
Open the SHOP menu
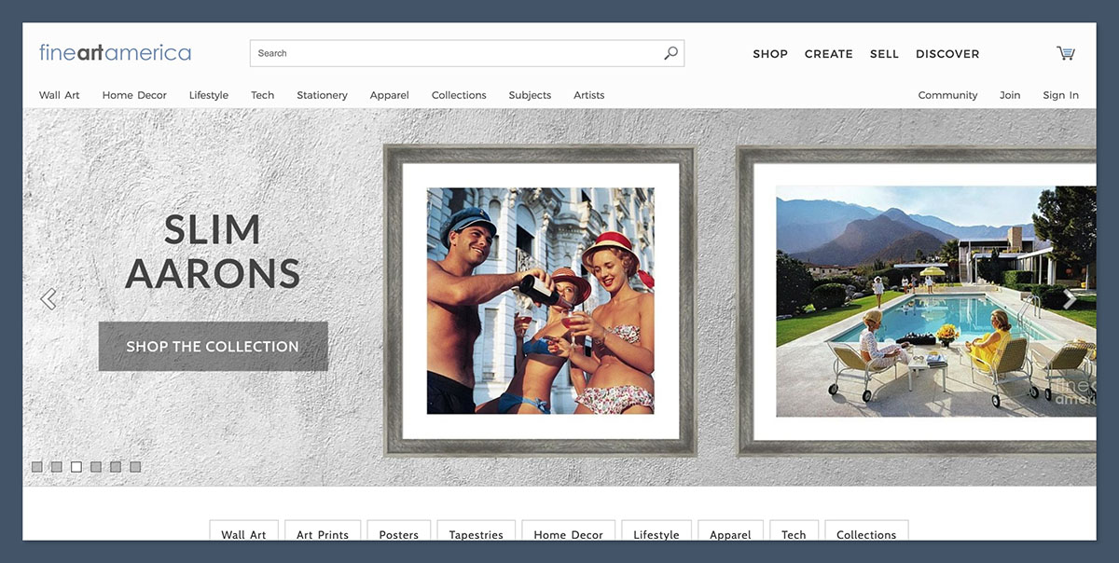pos(770,54)
